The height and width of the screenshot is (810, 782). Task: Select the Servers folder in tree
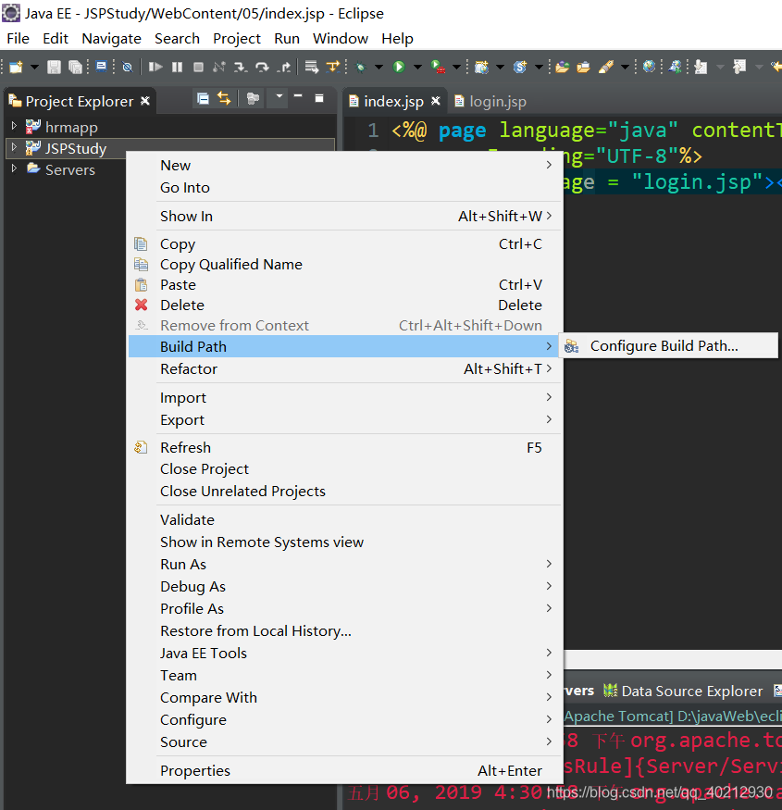coord(69,169)
